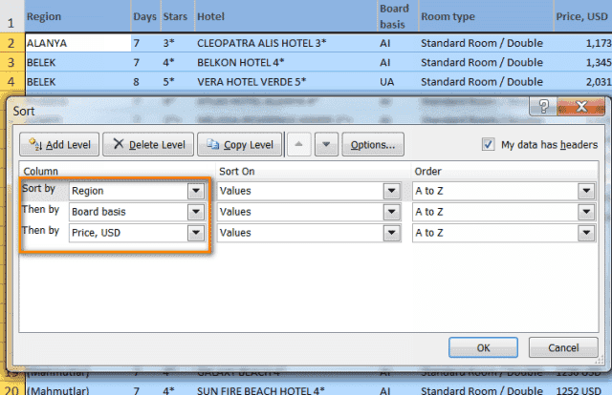612x395 pixels.
Task: Open first level Order A to Z dropdown
Action: (585, 191)
